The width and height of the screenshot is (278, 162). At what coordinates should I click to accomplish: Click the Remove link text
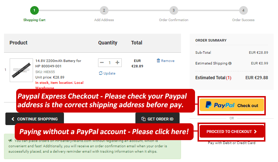[x=168, y=61]
